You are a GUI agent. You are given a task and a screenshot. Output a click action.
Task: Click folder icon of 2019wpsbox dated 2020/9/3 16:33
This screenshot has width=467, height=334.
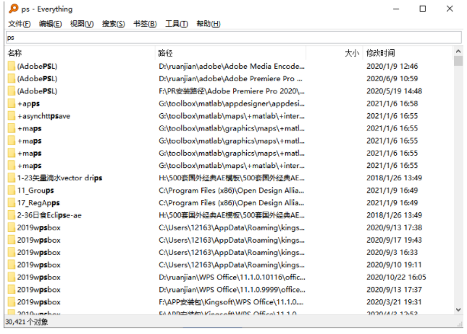[x=12, y=252]
